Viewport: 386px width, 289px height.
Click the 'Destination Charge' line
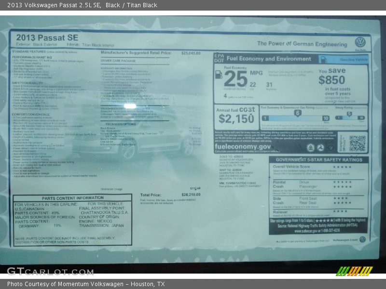pos(111,189)
